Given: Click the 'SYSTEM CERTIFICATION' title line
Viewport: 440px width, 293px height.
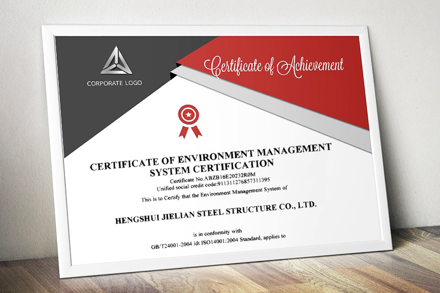Looking at the screenshot, I should point(212,168).
